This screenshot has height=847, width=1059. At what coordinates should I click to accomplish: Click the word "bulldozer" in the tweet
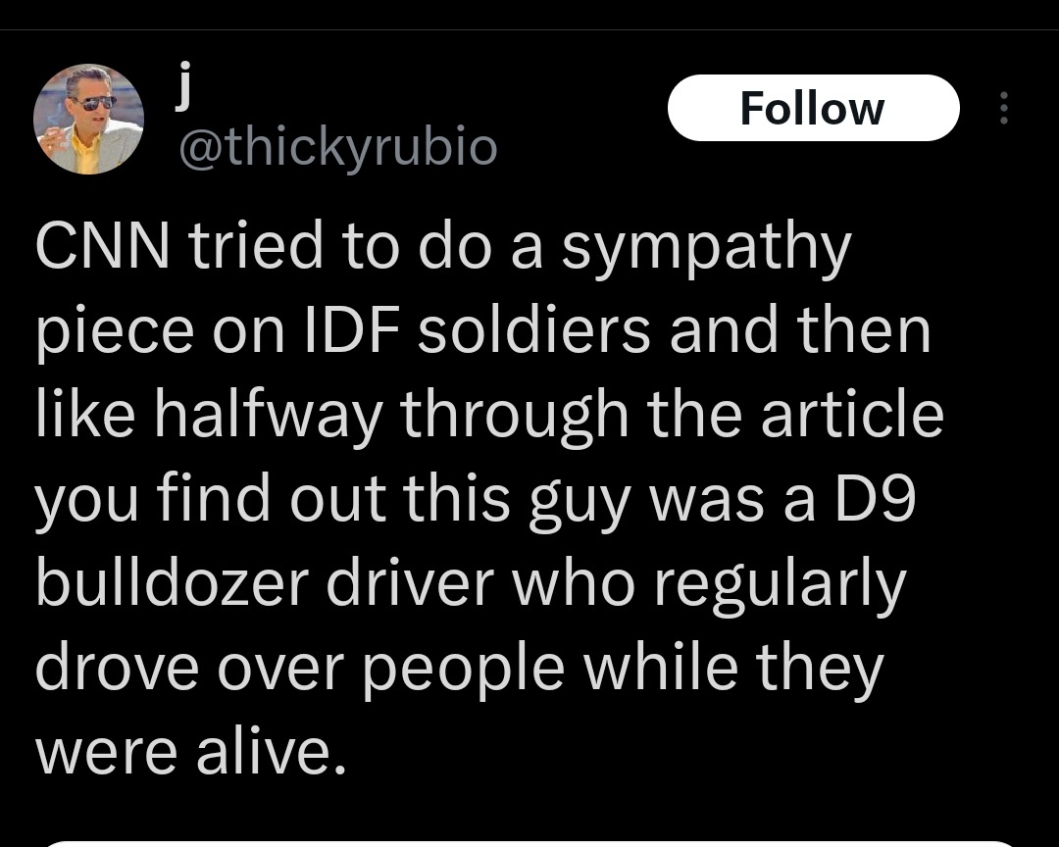(173, 583)
